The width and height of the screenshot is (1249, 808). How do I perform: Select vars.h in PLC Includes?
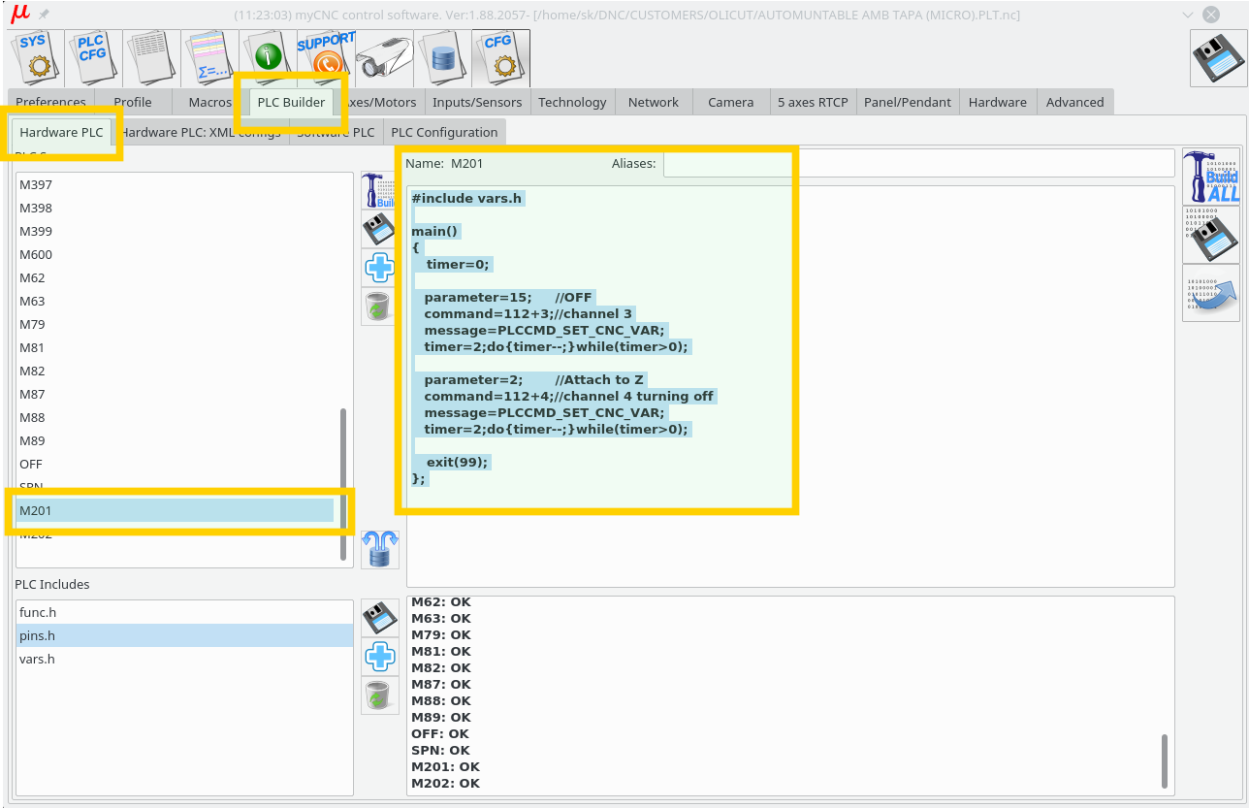[x=37, y=660]
